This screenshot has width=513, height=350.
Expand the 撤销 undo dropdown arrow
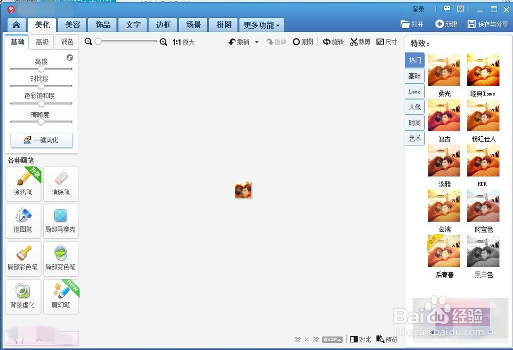pos(256,42)
